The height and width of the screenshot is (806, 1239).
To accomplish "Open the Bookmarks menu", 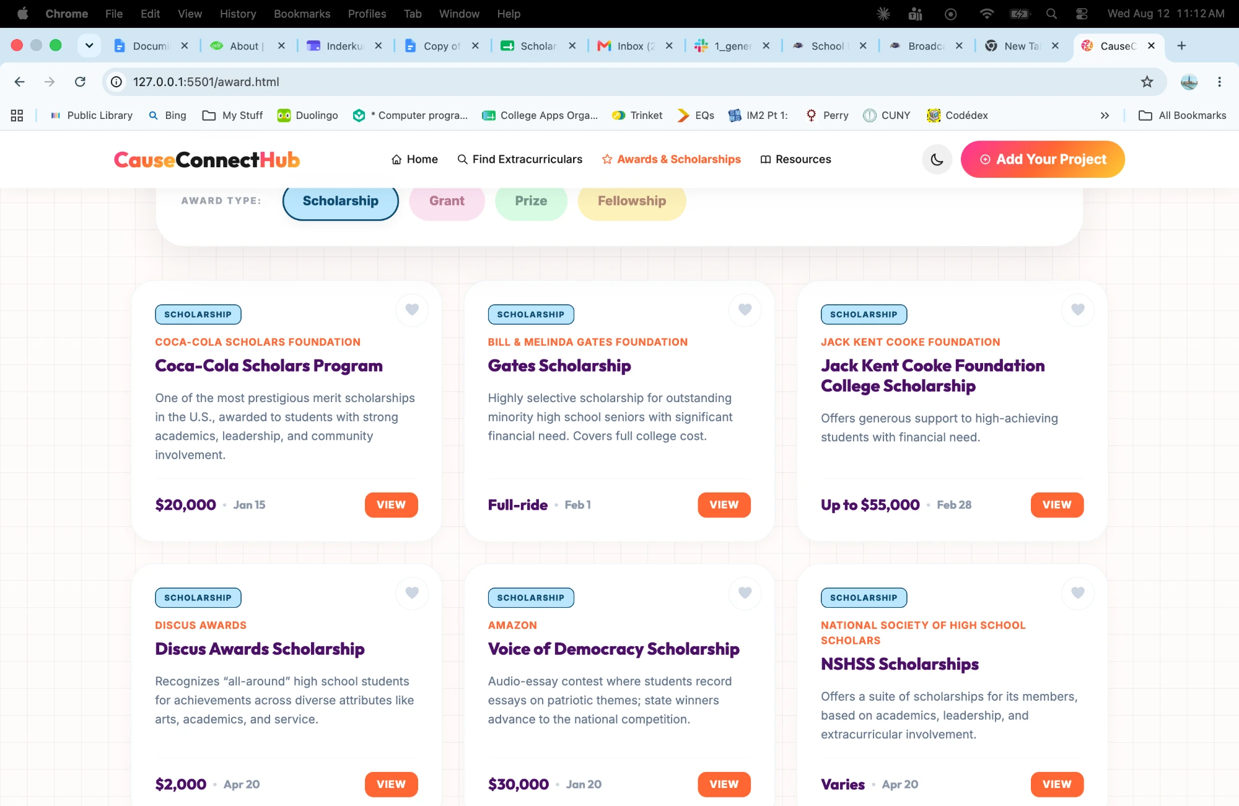I will [x=302, y=14].
